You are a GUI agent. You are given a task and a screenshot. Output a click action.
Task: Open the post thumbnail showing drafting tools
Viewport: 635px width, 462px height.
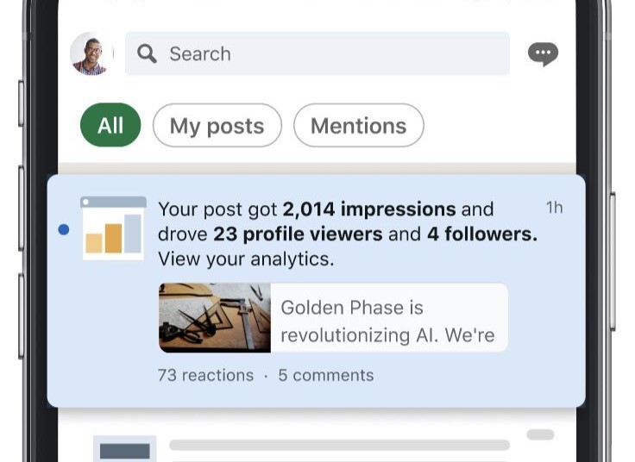pos(215,318)
